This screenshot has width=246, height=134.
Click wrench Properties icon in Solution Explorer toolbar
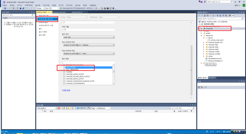[x=230, y=16]
